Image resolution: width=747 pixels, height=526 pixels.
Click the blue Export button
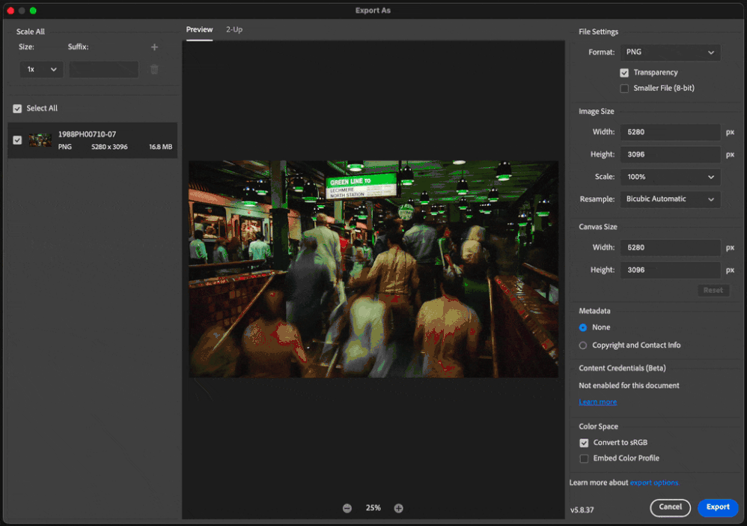pyautogui.click(x=717, y=507)
